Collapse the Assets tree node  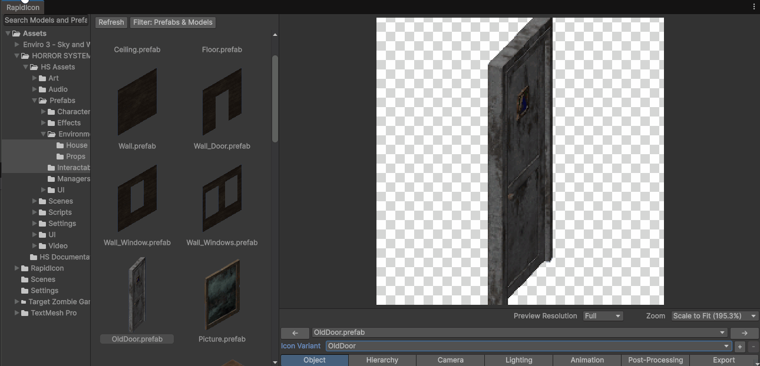pos(8,34)
